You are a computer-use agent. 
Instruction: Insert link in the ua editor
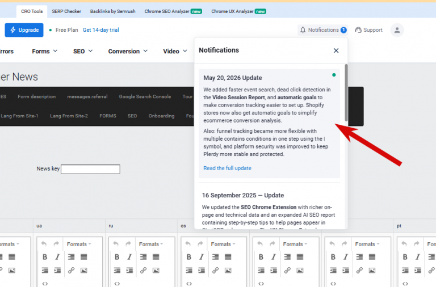coord(71,270)
